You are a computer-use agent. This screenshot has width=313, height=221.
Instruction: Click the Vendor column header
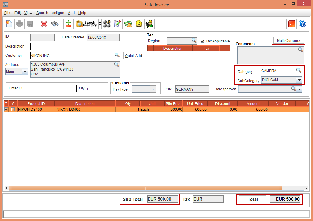click(x=282, y=103)
